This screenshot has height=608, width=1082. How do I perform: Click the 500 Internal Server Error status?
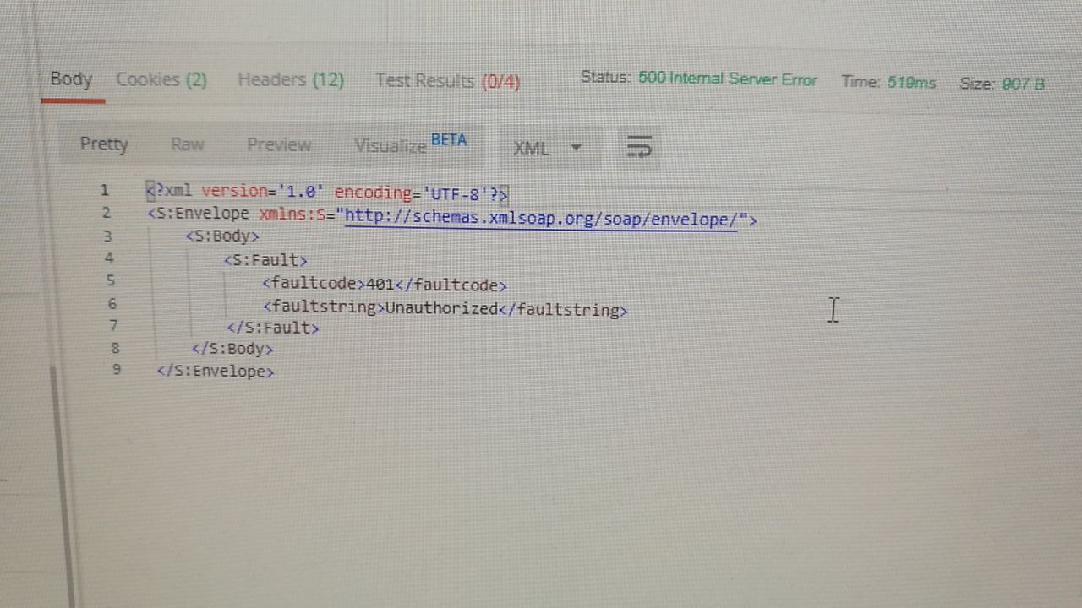coord(727,79)
